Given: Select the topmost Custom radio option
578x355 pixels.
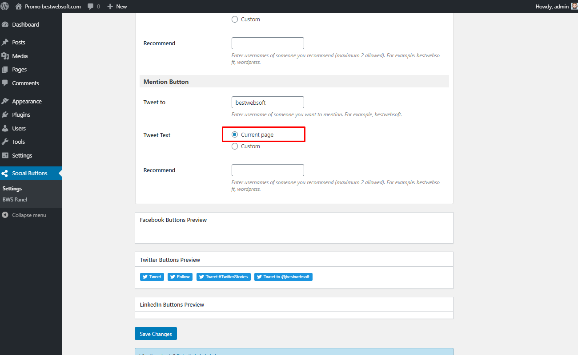Looking at the screenshot, I should pyautogui.click(x=235, y=19).
